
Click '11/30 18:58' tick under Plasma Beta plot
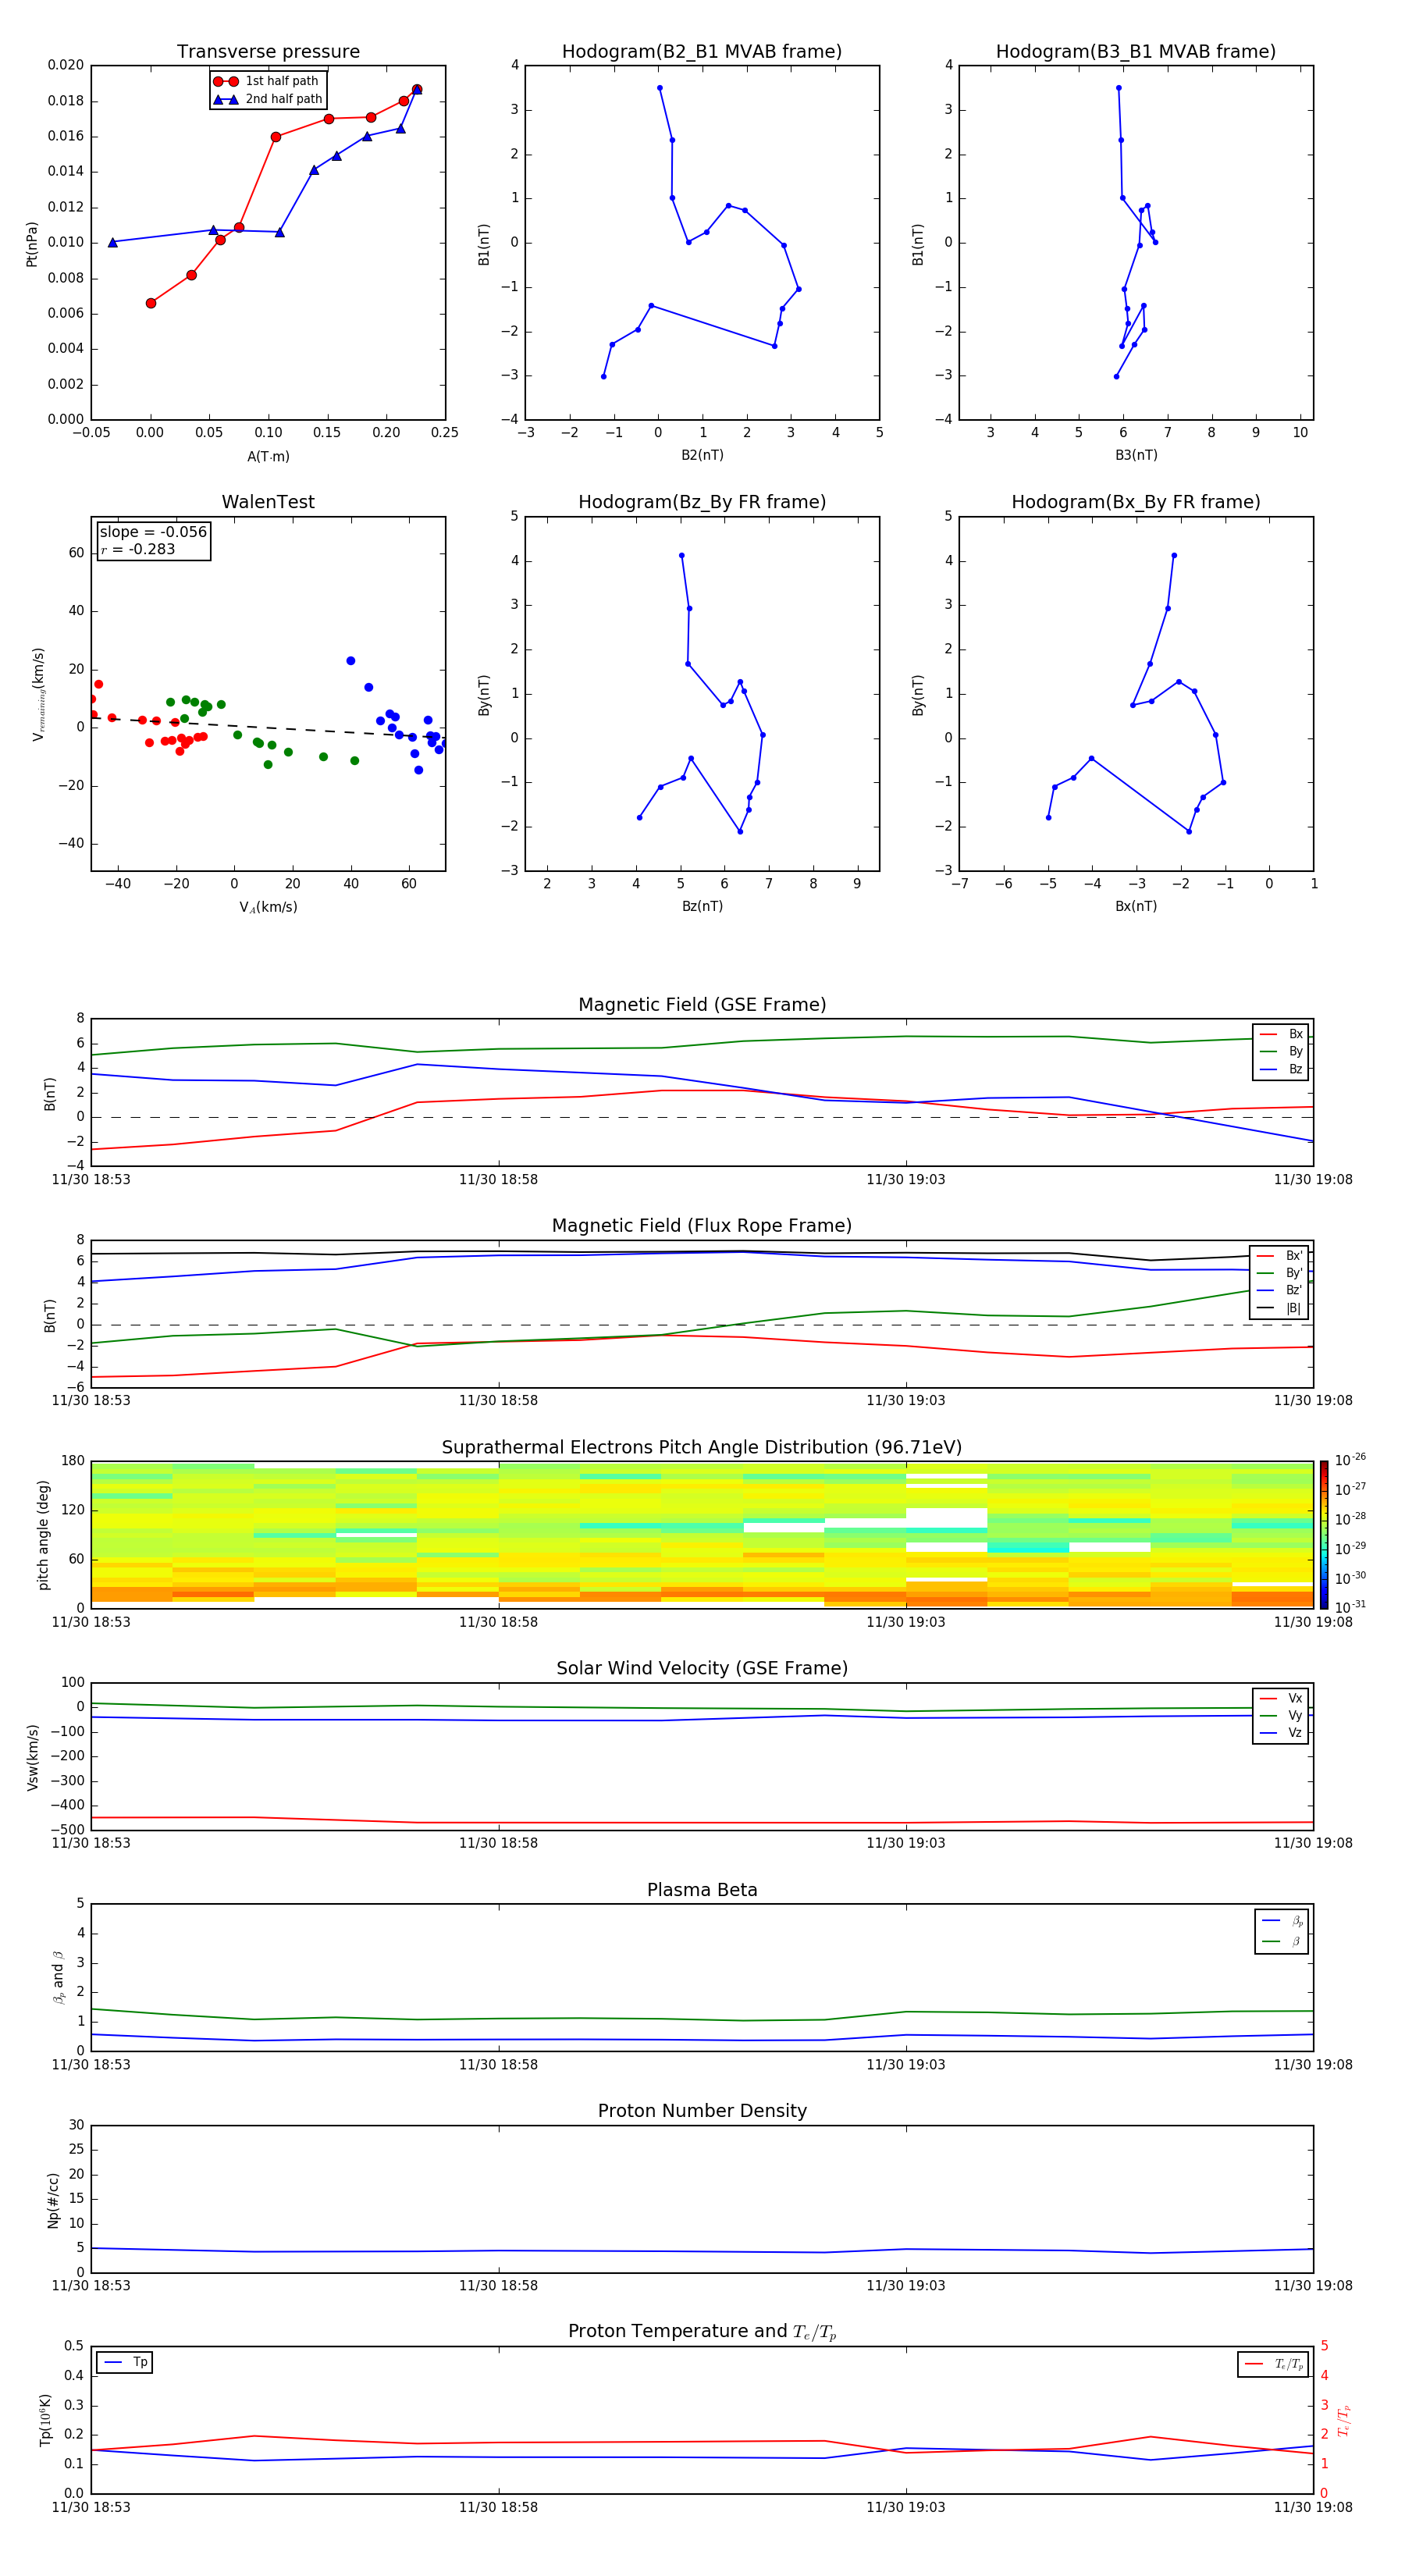[498, 2064]
